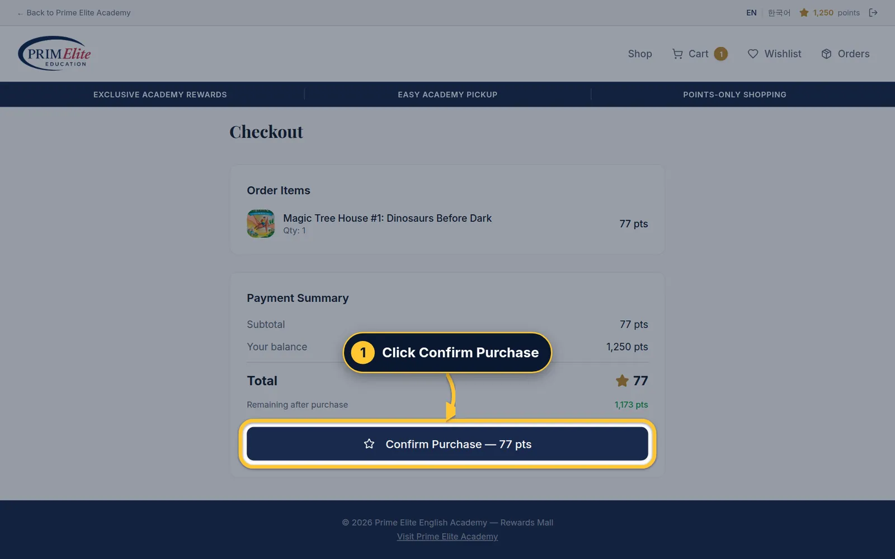Viewport: 895px width, 559px height.
Task: Switch language to EN
Action: click(751, 12)
